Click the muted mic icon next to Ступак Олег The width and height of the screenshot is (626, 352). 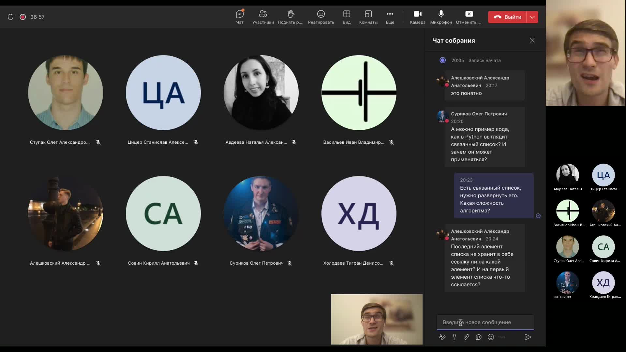[x=98, y=142]
